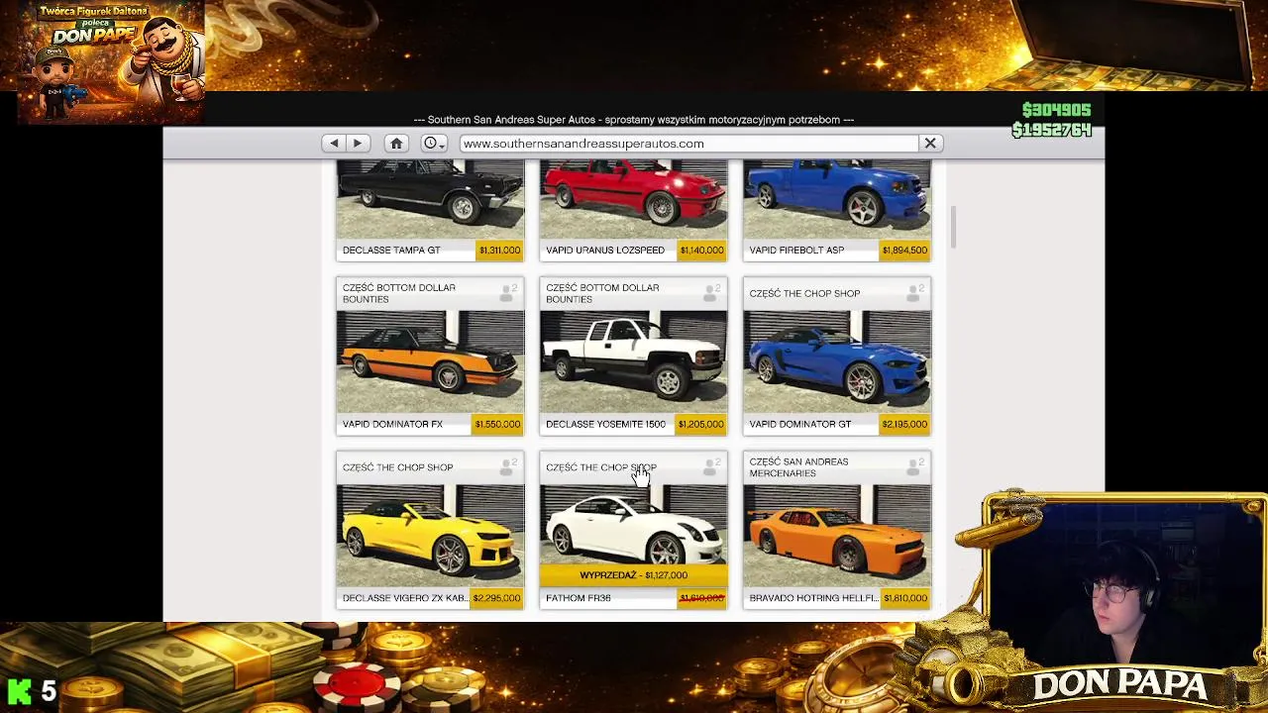Go forward with the browser forward arrow
The width and height of the screenshot is (1268, 713).
click(358, 144)
